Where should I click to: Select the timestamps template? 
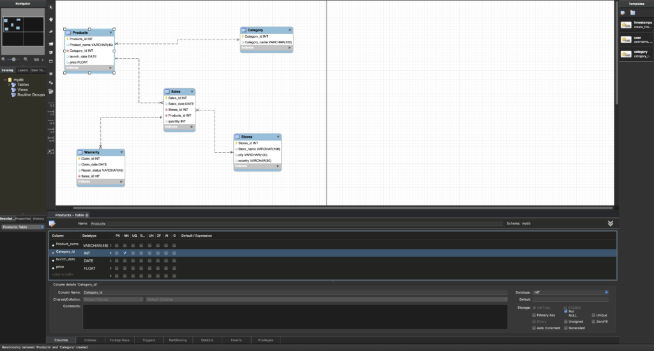(x=636, y=25)
